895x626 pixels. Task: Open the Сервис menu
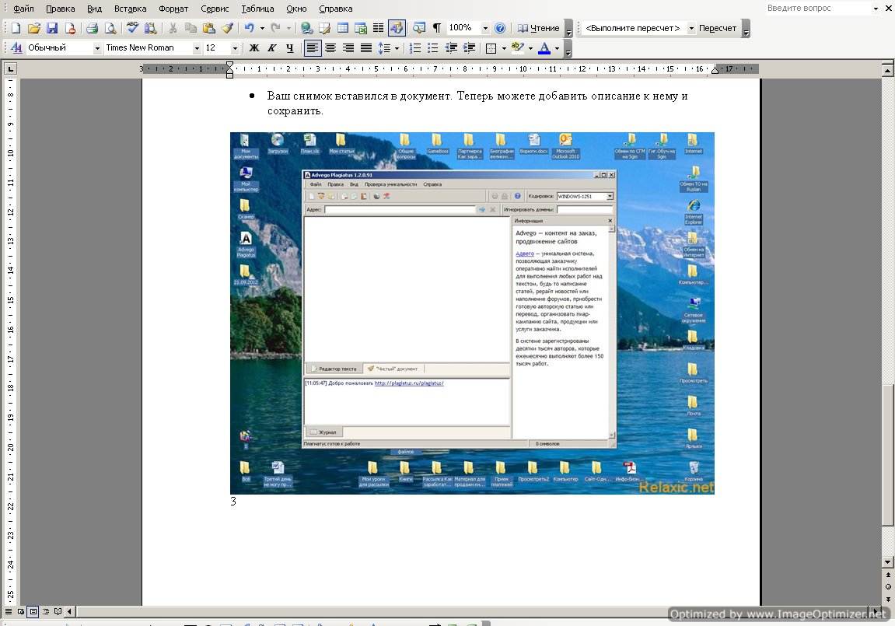(x=215, y=9)
